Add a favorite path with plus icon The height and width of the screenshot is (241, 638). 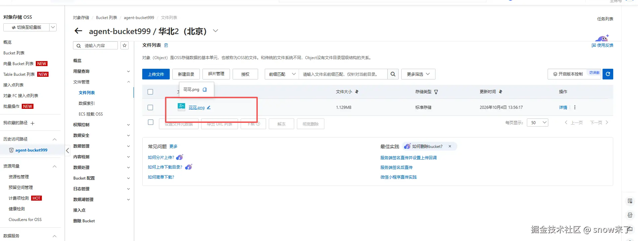[x=32, y=123]
